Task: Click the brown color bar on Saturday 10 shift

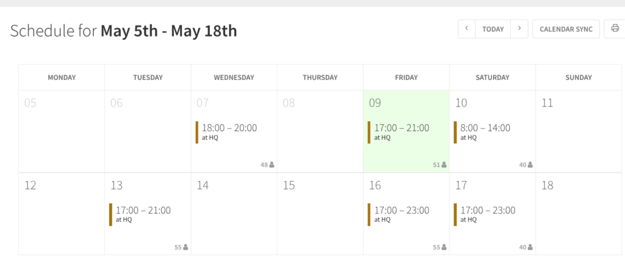Action: pos(455,132)
